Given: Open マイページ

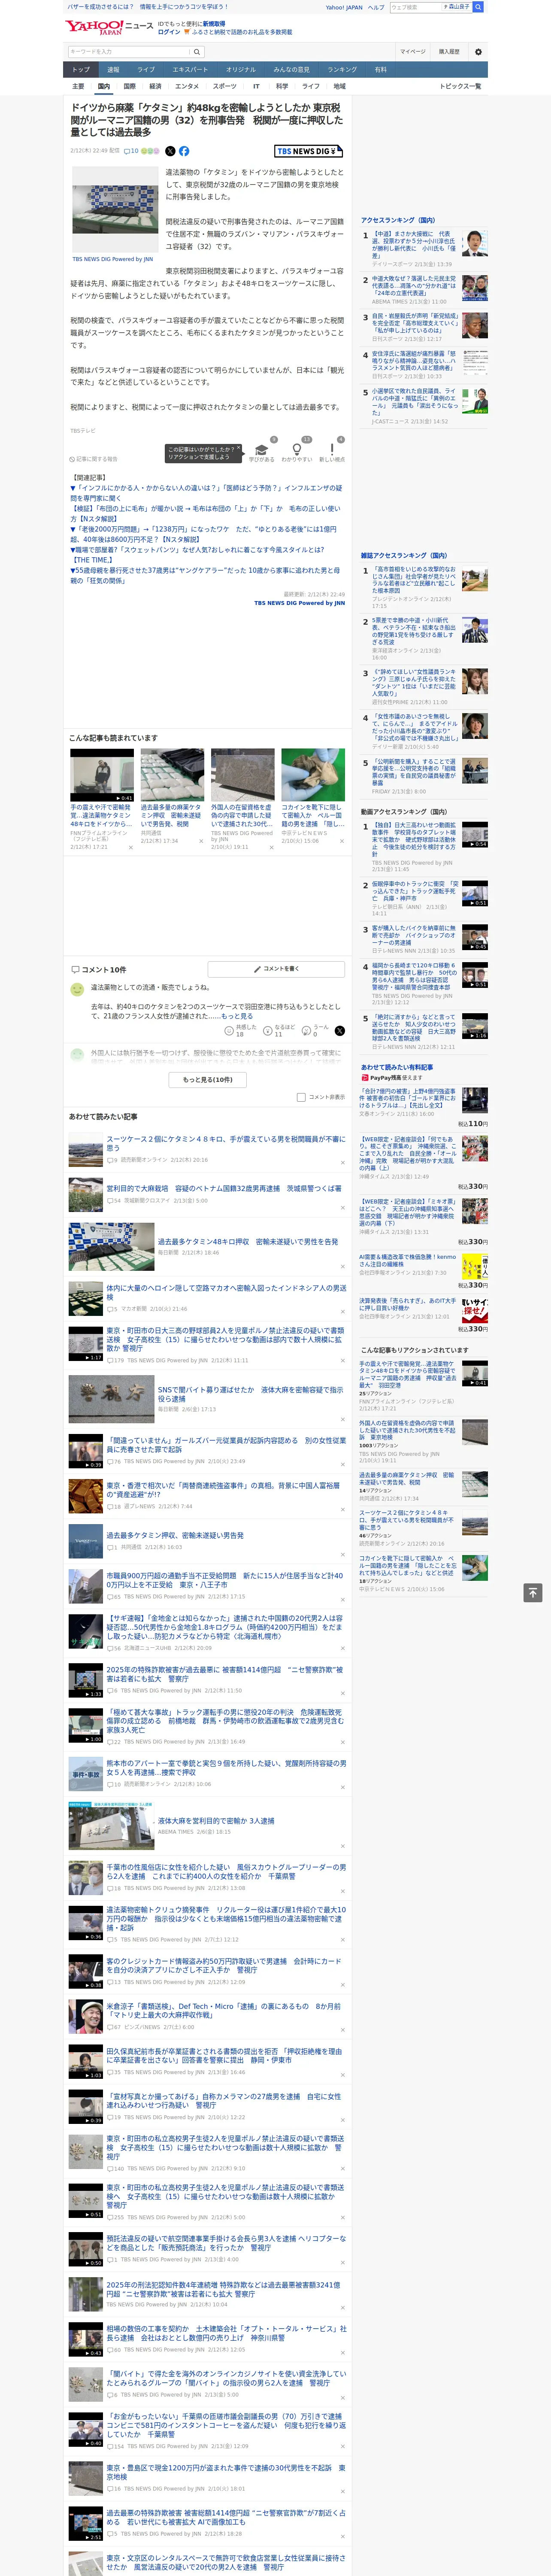Looking at the screenshot, I should tap(413, 52).
